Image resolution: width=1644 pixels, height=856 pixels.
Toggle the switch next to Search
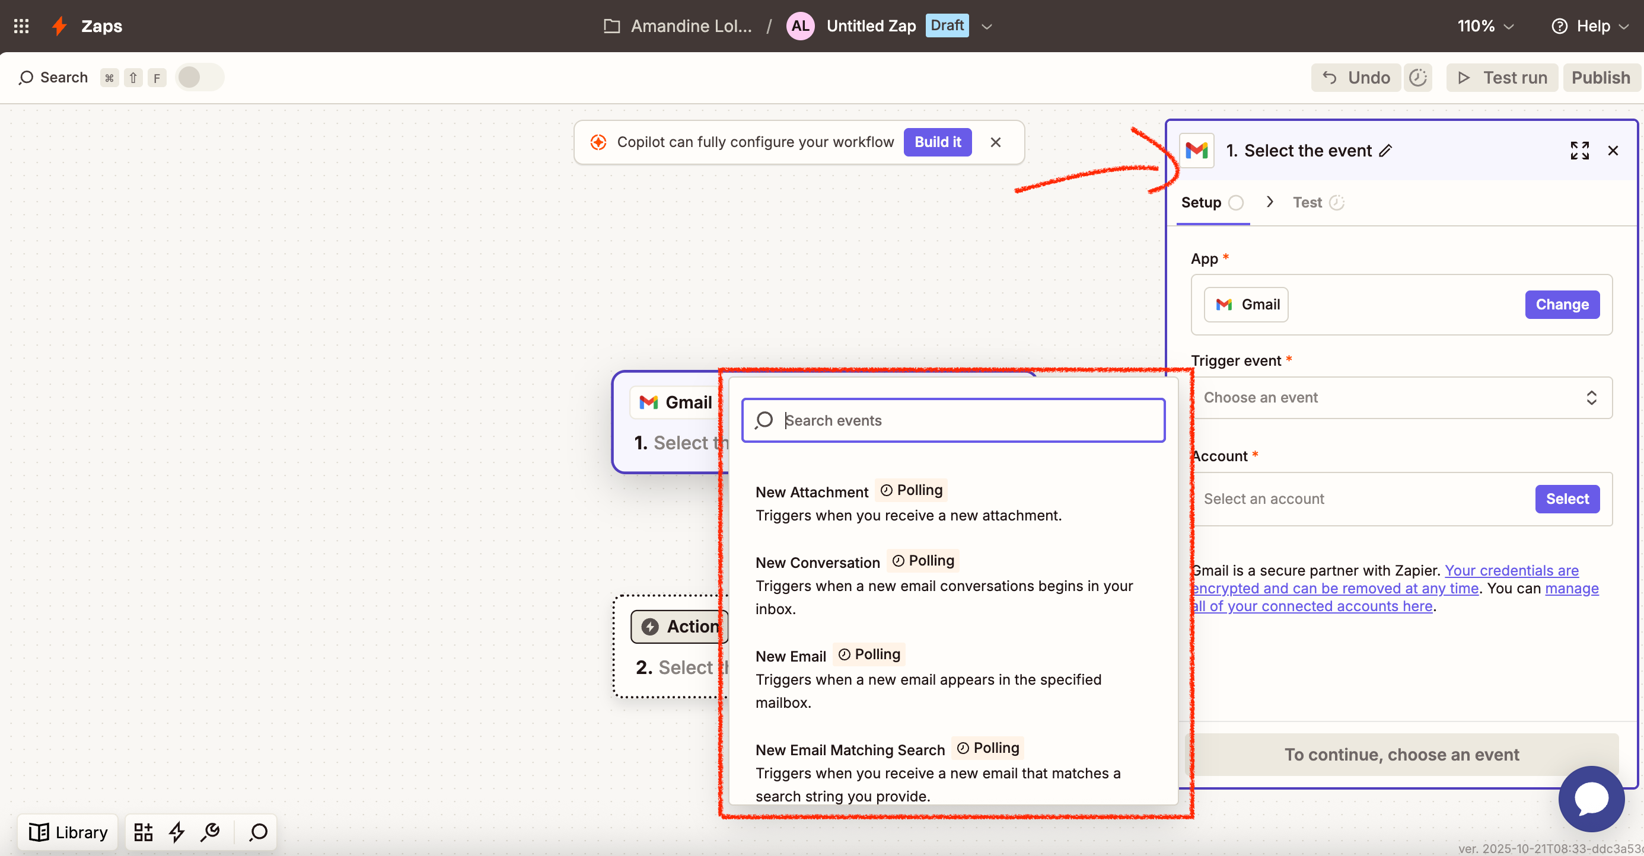pyautogui.click(x=199, y=77)
